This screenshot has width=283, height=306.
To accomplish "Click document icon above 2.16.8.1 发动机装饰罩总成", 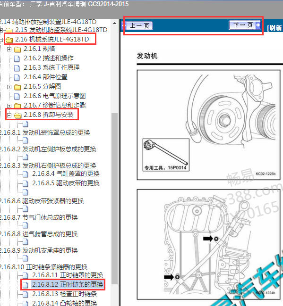I will click(x=25, y=124).
